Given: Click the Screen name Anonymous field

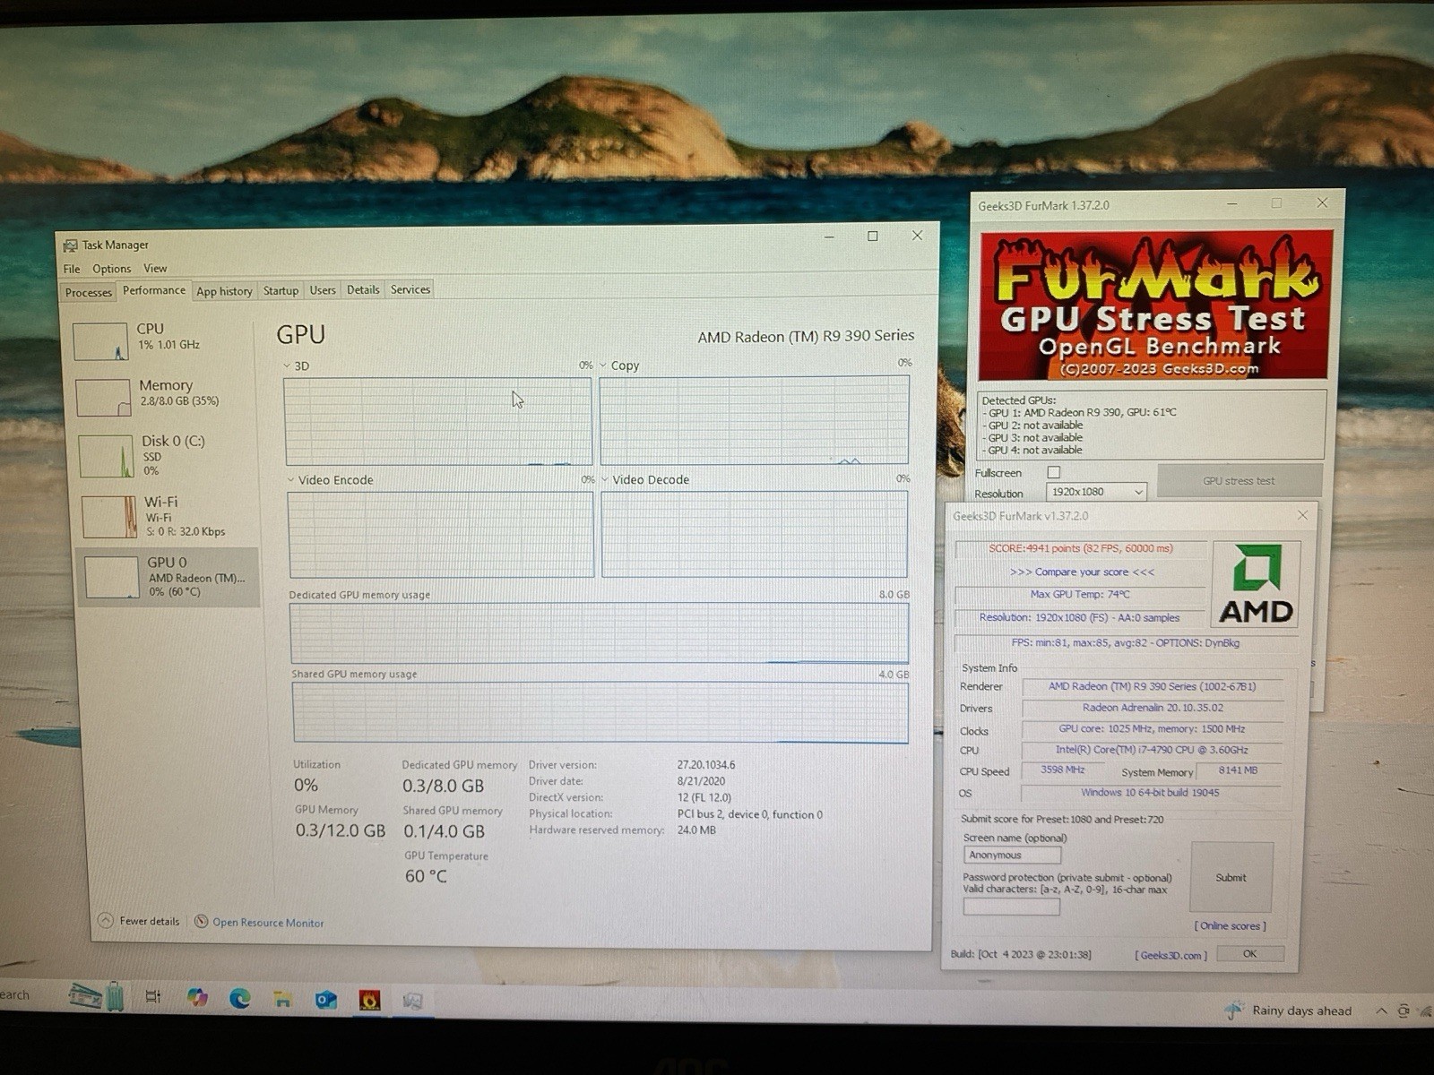Looking at the screenshot, I should 1012,856.
